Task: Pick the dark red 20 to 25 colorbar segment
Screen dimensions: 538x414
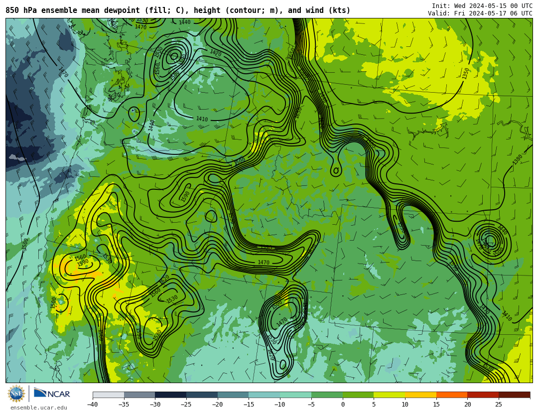Action: tap(483, 395)
